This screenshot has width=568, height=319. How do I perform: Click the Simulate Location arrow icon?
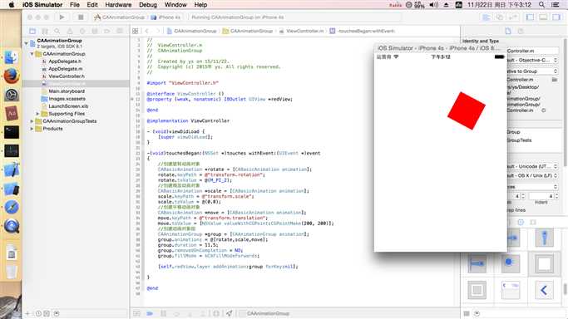[x=230, y=313]
